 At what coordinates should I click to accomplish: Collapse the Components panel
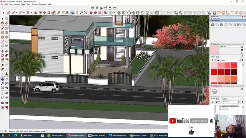[x=211, y=86]
